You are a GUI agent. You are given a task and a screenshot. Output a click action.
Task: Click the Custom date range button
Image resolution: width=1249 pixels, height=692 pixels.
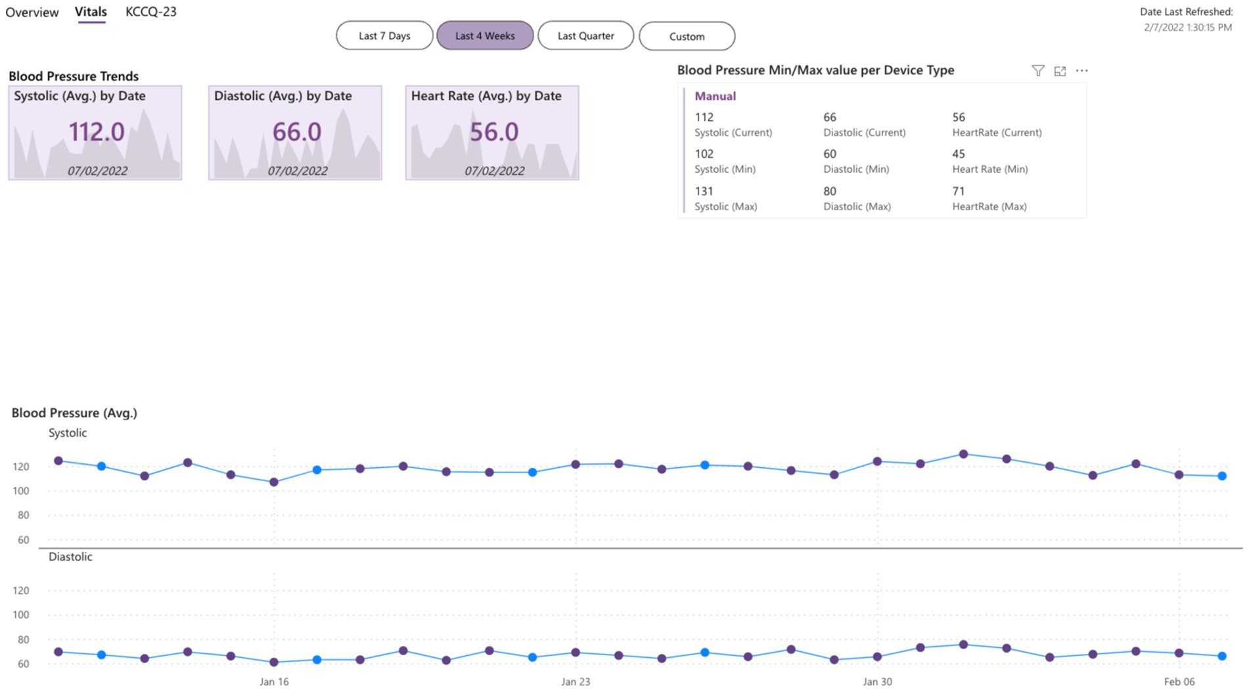687,35
